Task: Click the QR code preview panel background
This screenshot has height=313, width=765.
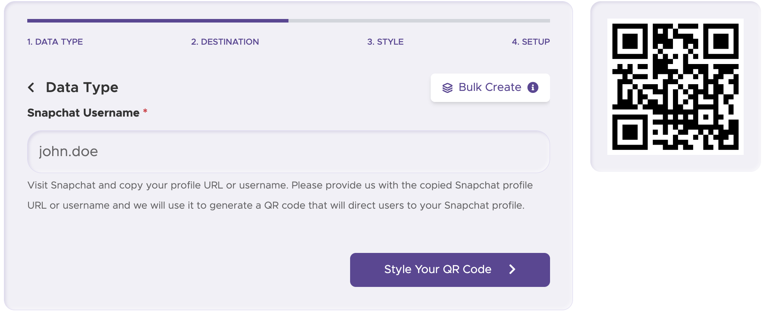Action: tap(674, 164)
